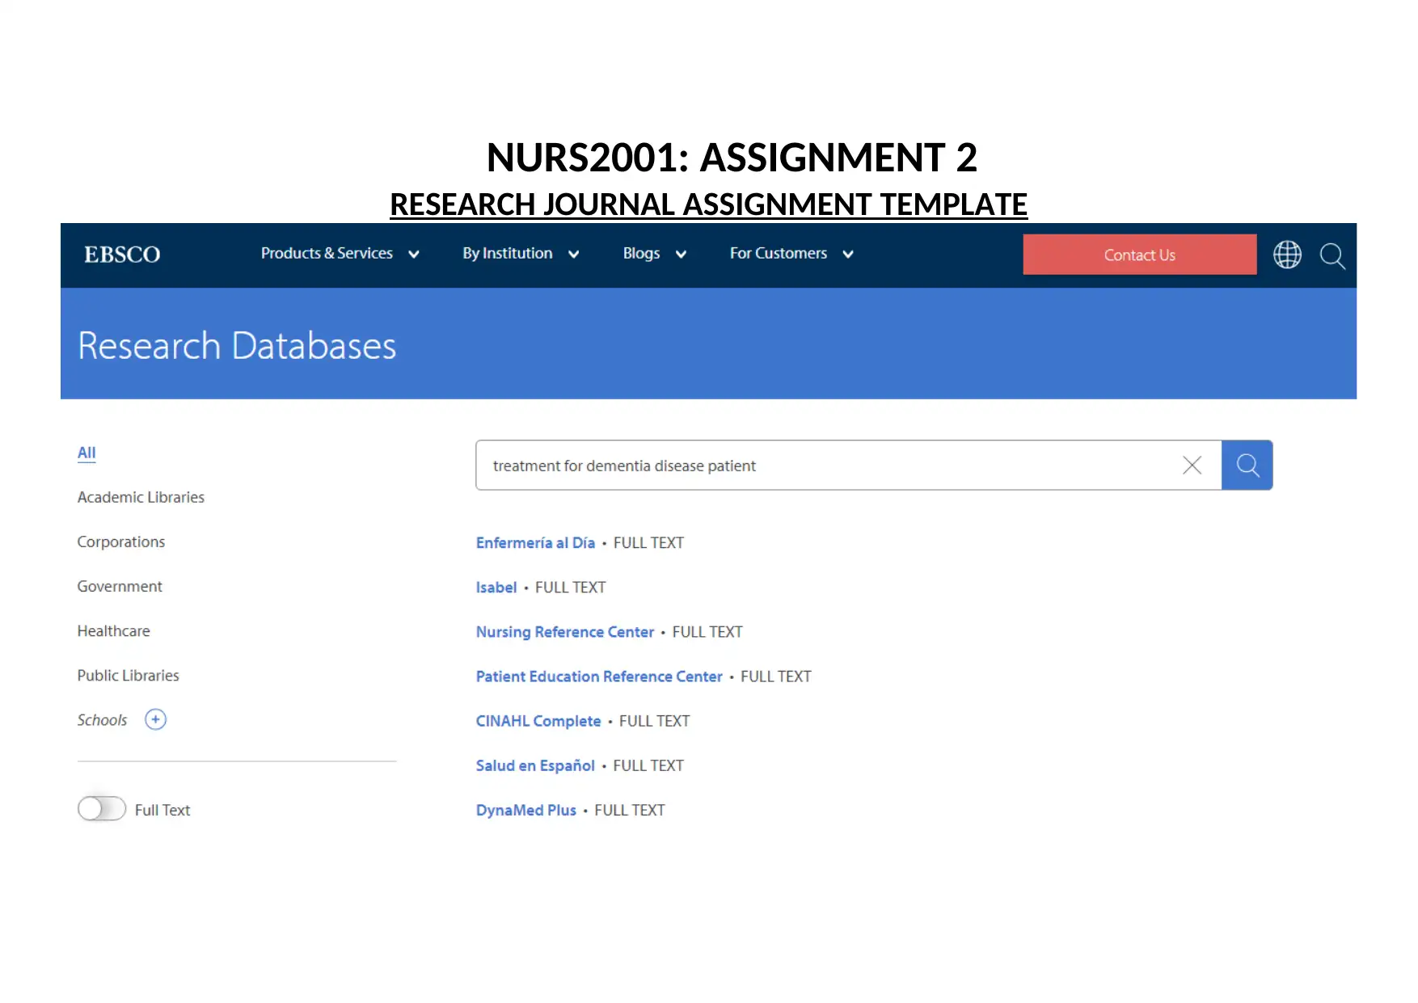Screen dimensions: 1418x1003
Task: Expand Schools with the plus icon
Action: tap(155, 719)
